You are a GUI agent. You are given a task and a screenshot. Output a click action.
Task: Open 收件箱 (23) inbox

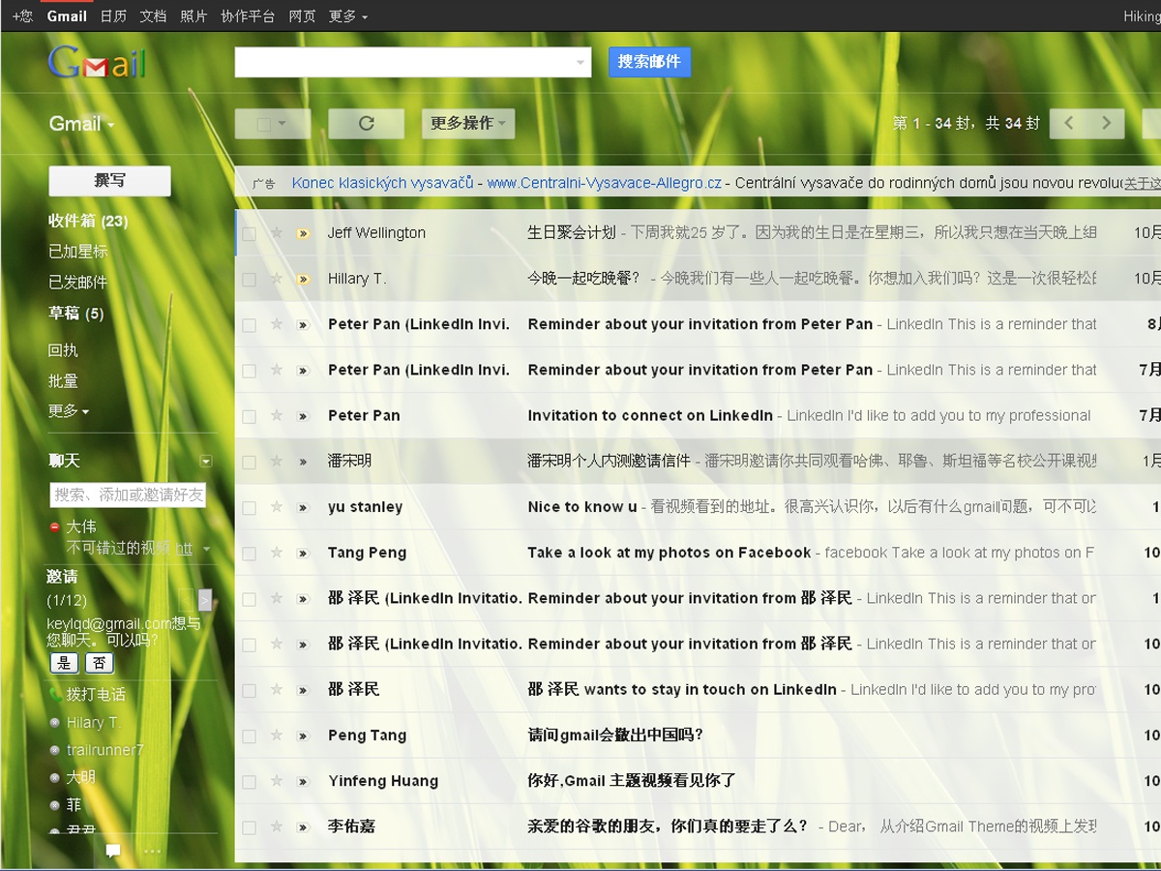pyautogui.click(x=88, y=222)
